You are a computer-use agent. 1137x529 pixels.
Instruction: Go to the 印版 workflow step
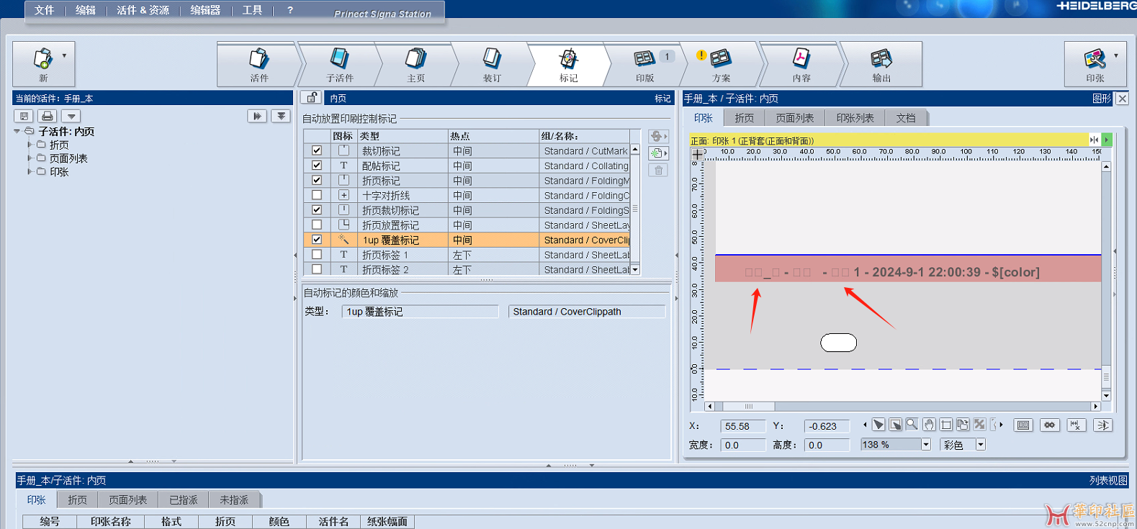pos(645,64)
